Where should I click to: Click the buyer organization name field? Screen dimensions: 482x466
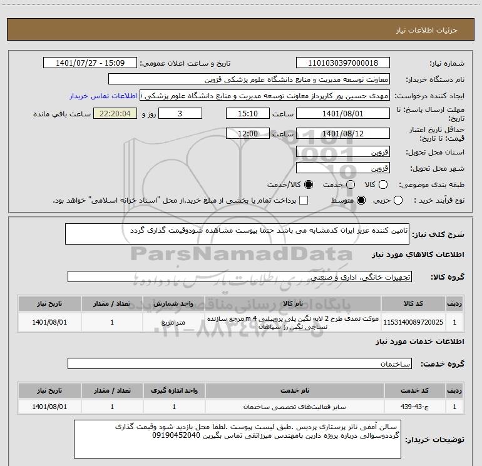249,79
